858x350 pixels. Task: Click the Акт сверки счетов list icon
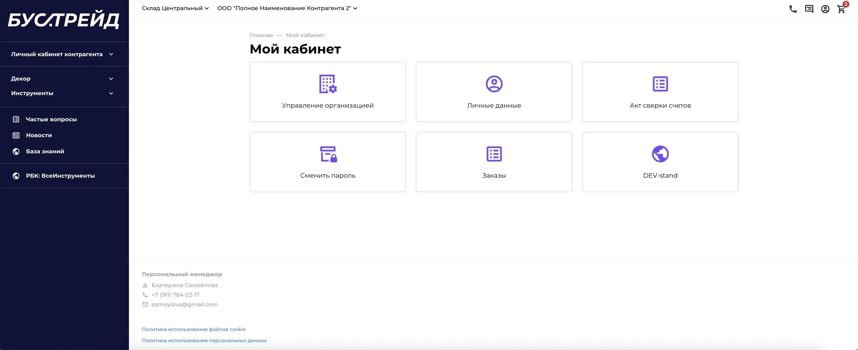tap(660, 84)
